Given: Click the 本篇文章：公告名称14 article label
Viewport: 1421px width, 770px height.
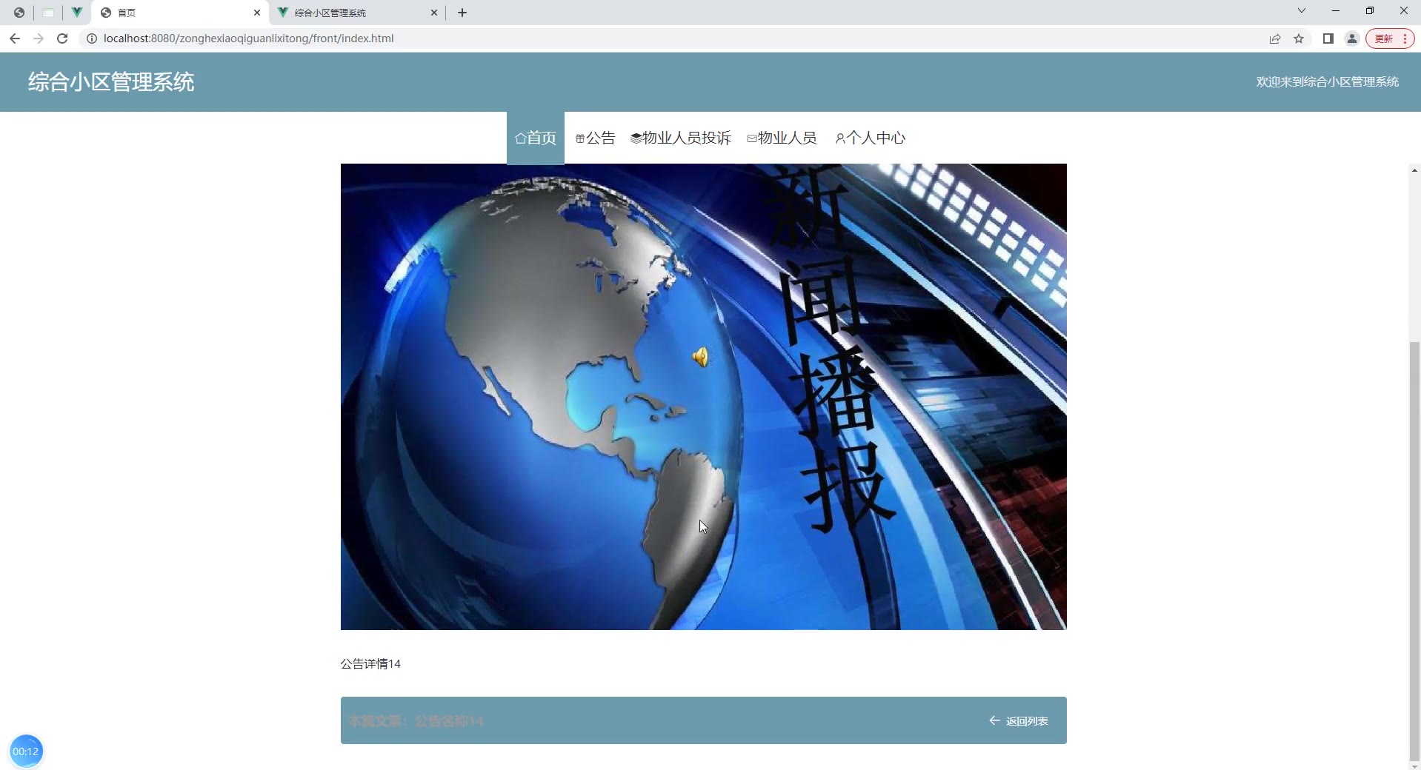Looking at the screenshot, I should 416,721.
